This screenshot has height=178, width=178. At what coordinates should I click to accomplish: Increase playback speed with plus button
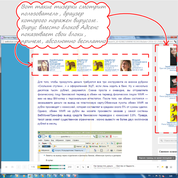(88, 167)
